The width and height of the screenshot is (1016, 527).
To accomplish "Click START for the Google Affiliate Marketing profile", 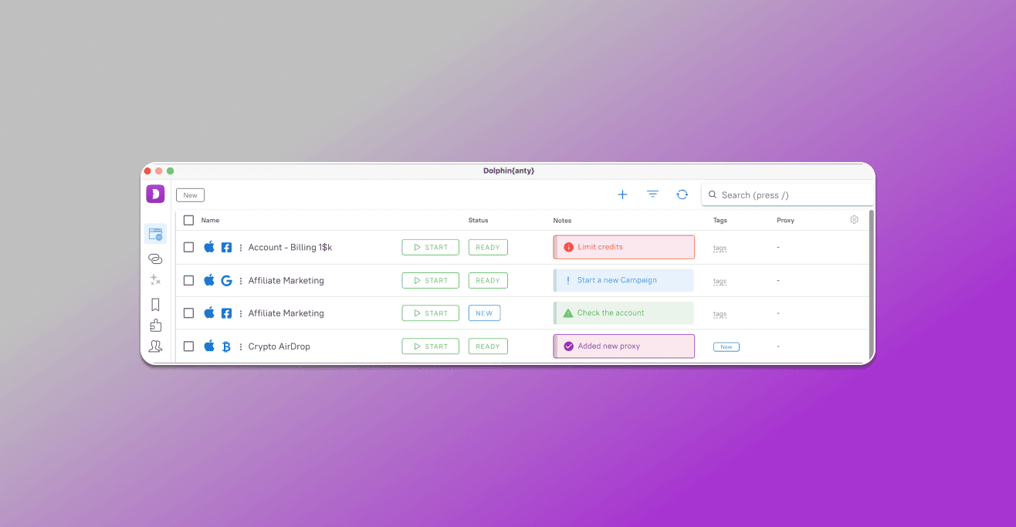I will tap(430, 280).
